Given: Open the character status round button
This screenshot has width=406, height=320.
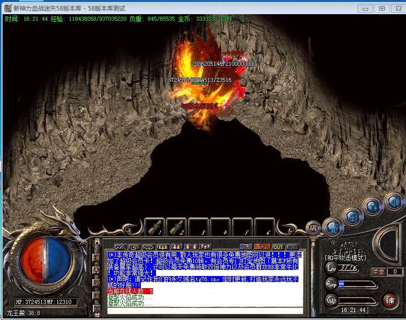Looking at the screenshot, I should (333, 227).
